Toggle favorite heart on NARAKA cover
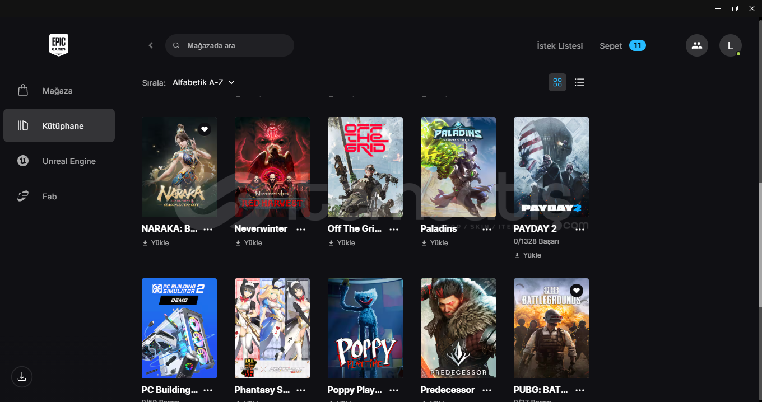The height and width of the screenshot is (402, 762). point(205,129)
